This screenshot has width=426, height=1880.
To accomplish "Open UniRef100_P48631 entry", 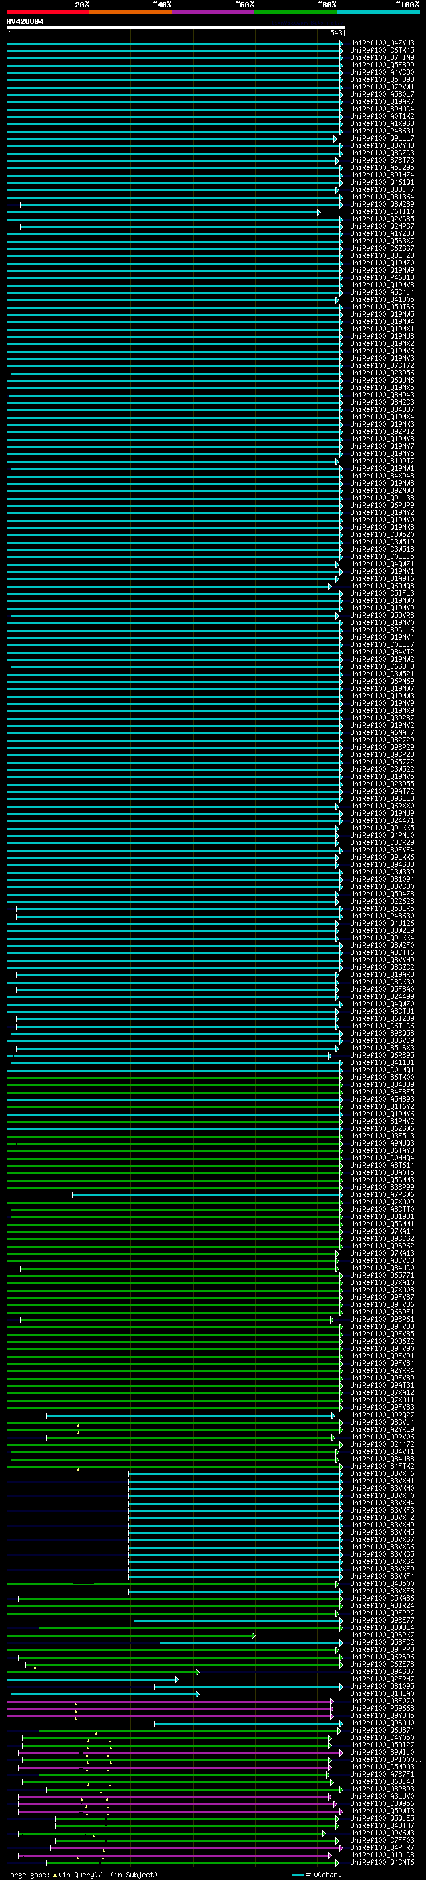I will (382, 131).
